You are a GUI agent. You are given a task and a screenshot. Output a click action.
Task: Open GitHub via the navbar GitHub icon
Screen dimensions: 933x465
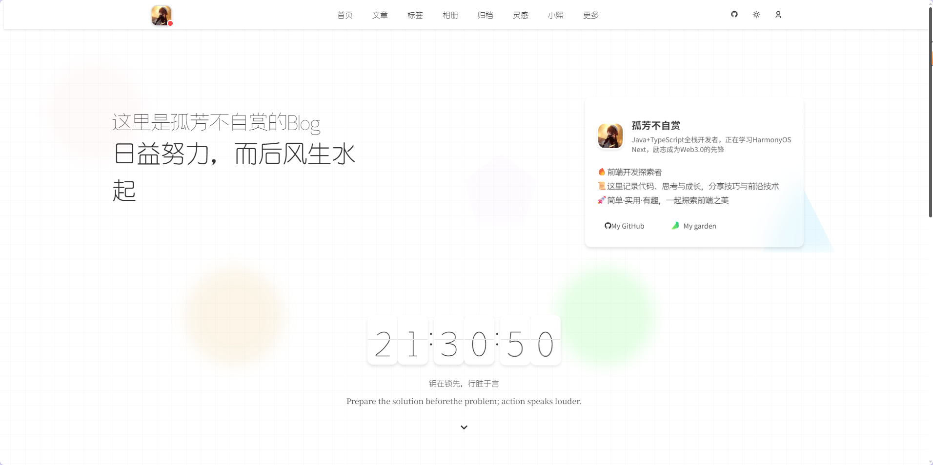coord(734,15)
